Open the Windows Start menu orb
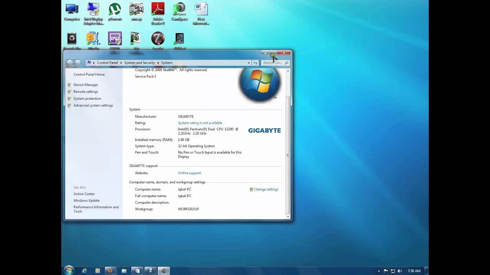 pos(69,270)
